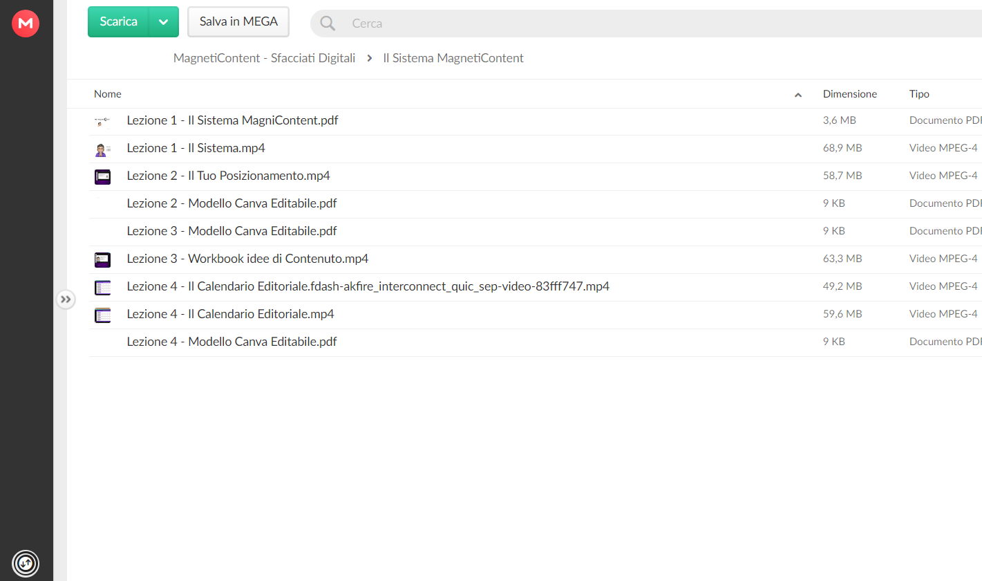Expand the left sidebar with the double-chevron
This screenshot has height=581, width=982.
point(66,299)
